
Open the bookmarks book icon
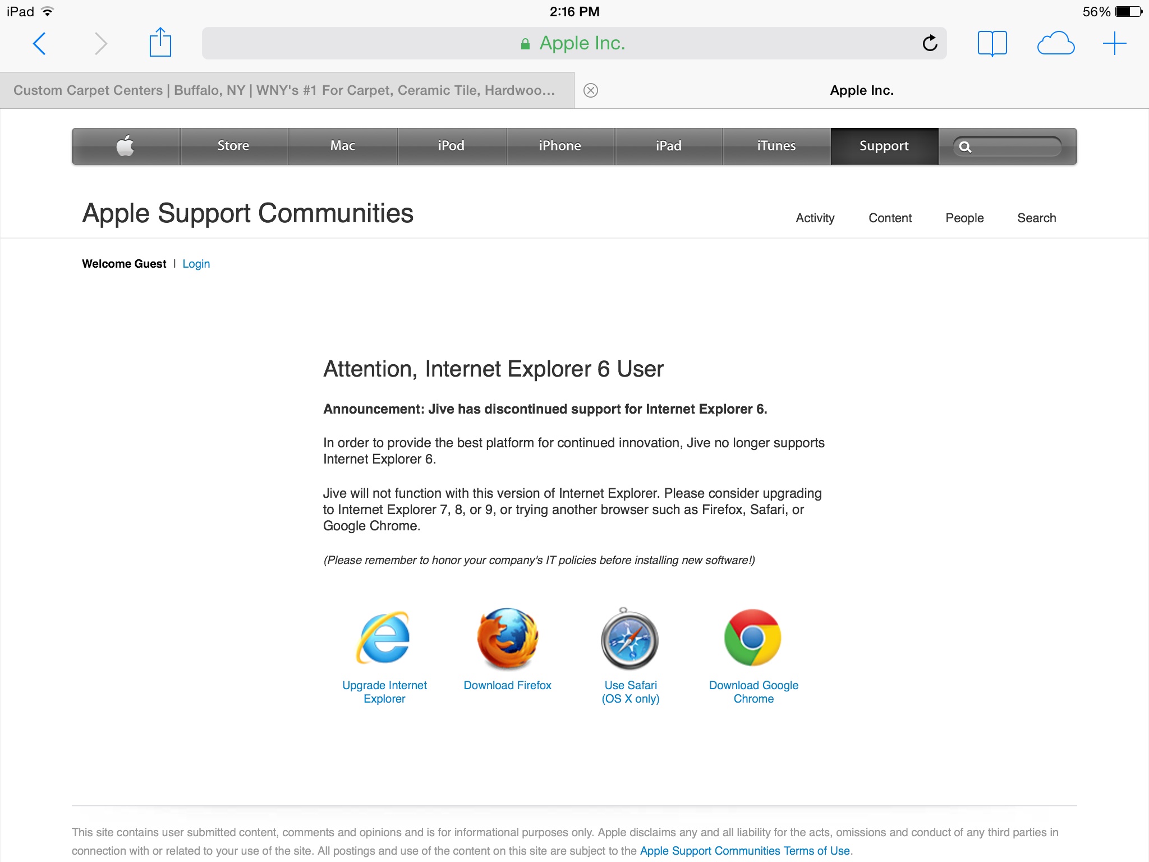(992, 43)
